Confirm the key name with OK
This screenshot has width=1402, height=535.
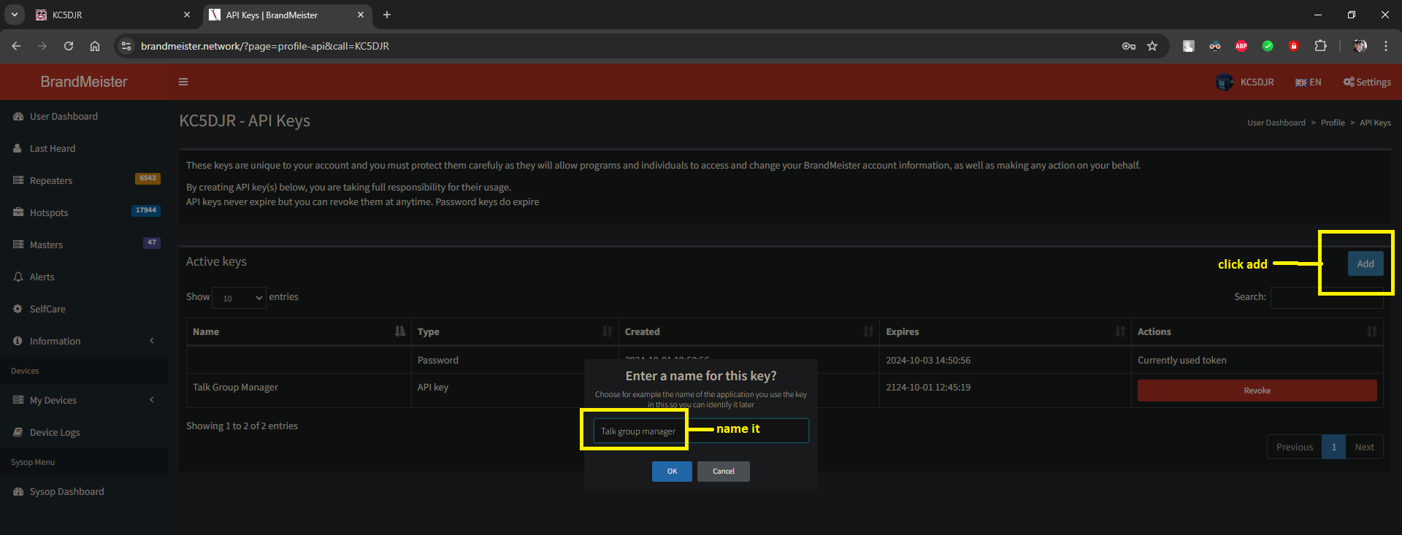pyautogui.click(x=672, y=472)
